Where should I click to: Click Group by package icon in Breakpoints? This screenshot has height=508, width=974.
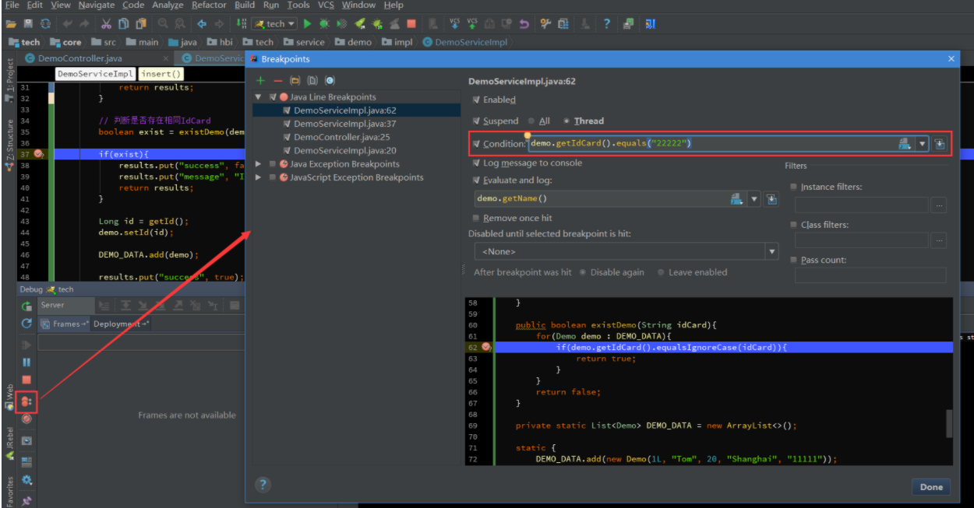[x=295, y=81]
